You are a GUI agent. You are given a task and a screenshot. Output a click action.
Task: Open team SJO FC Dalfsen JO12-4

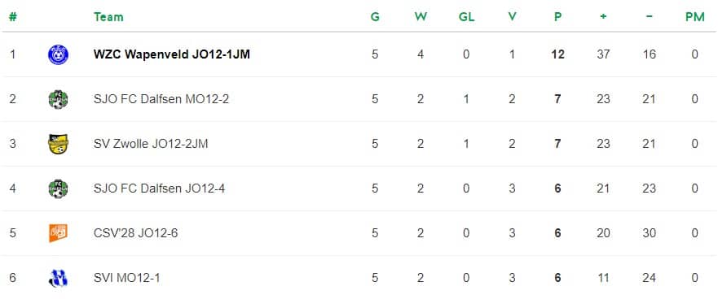(159, 188)
